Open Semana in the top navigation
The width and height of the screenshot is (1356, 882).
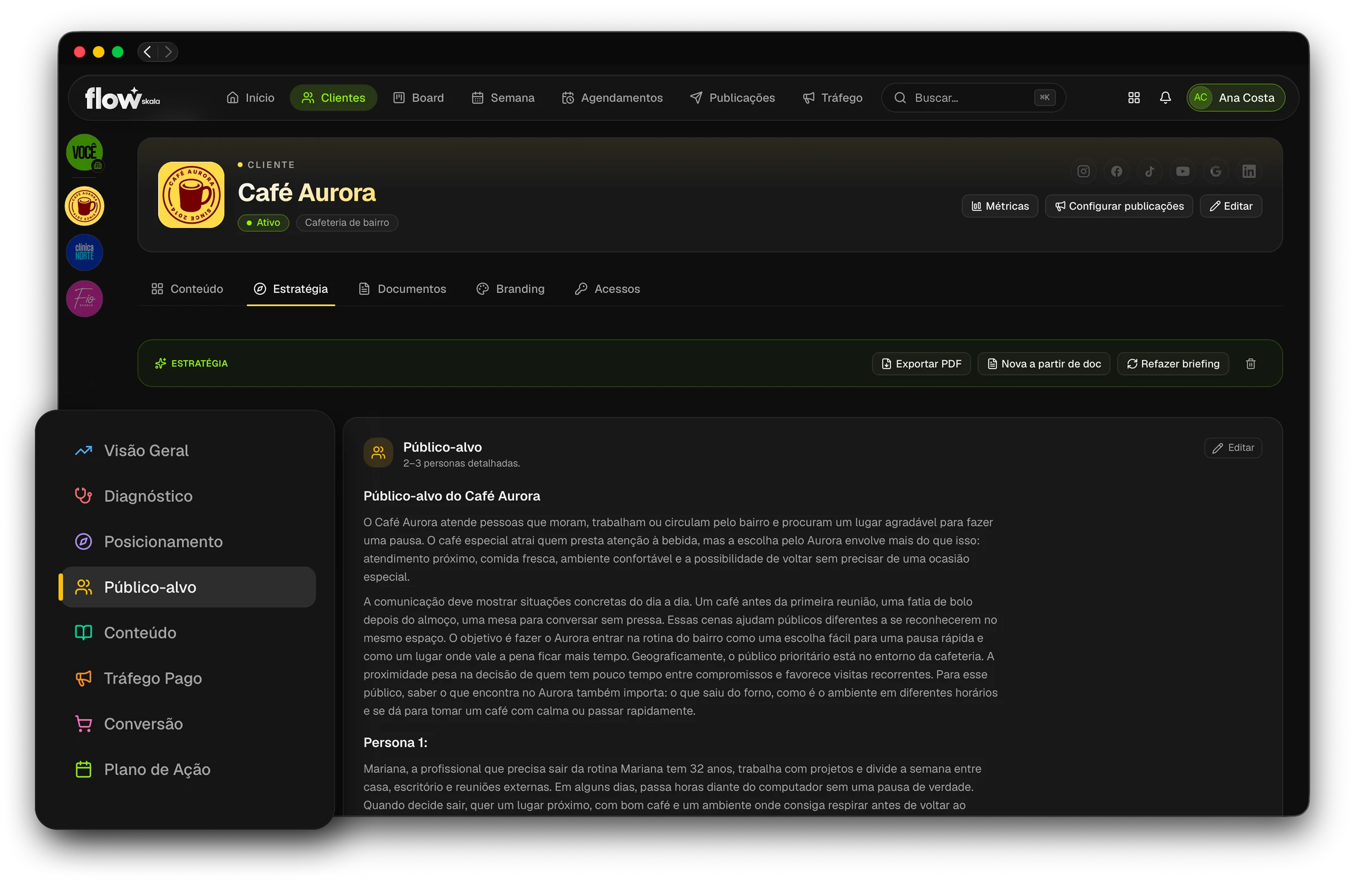coord(503,98)
